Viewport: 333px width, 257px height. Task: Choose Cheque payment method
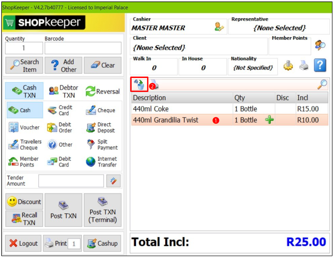(x=100, y=110)
